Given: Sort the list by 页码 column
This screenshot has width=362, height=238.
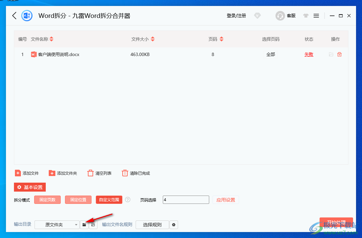Looking at the screenshot, I should tap(221, 39).
